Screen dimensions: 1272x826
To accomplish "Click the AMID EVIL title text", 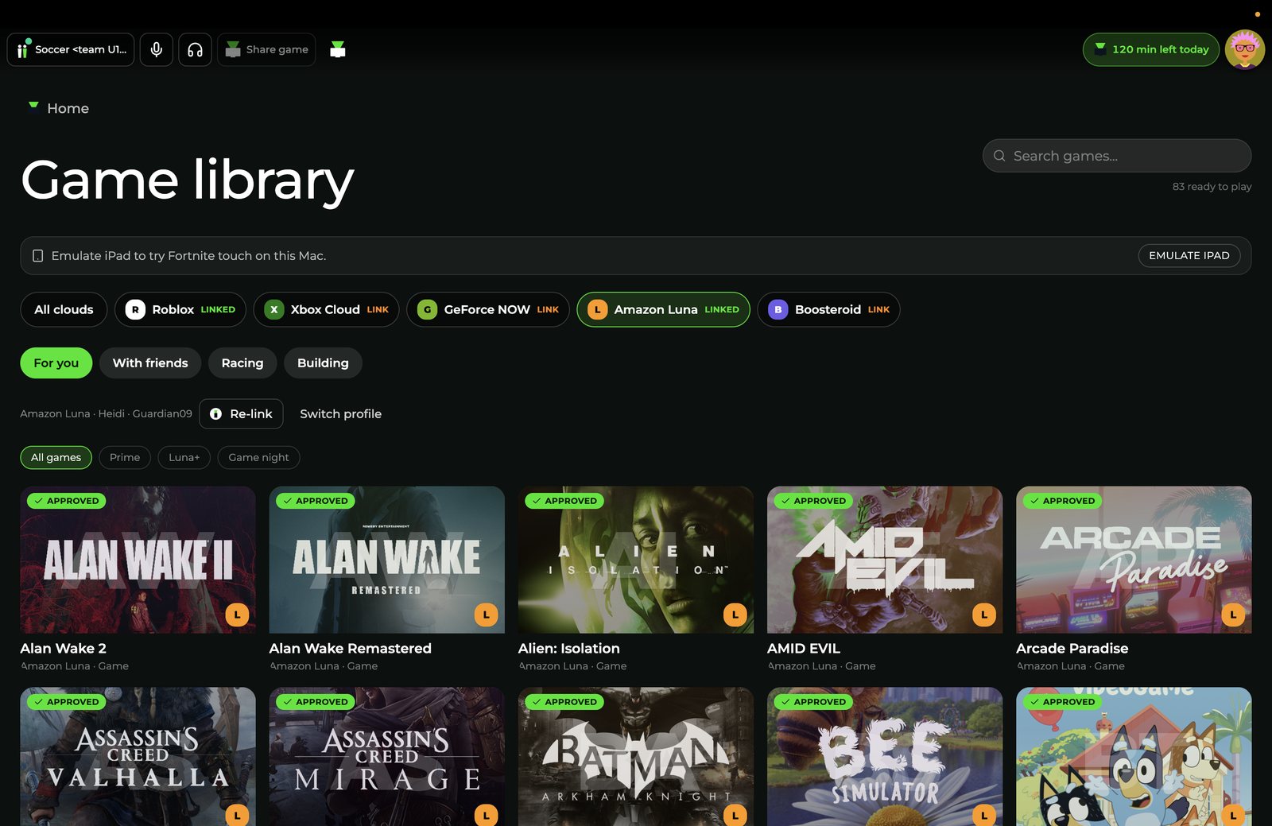I will pyautogui.click(x=804, y=649).
